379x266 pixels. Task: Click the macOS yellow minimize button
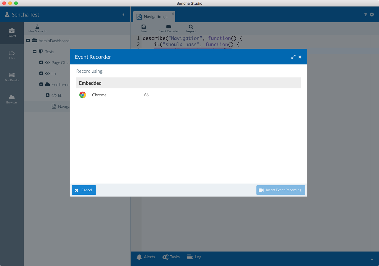[x=10, y=3]
